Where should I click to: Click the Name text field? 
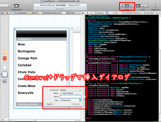tap(71, 96)
